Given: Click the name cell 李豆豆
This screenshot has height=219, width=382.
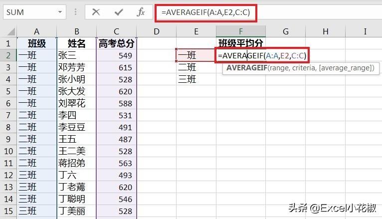Looking at the screenshot, I should pyautogui.click(x=76, y=127).
